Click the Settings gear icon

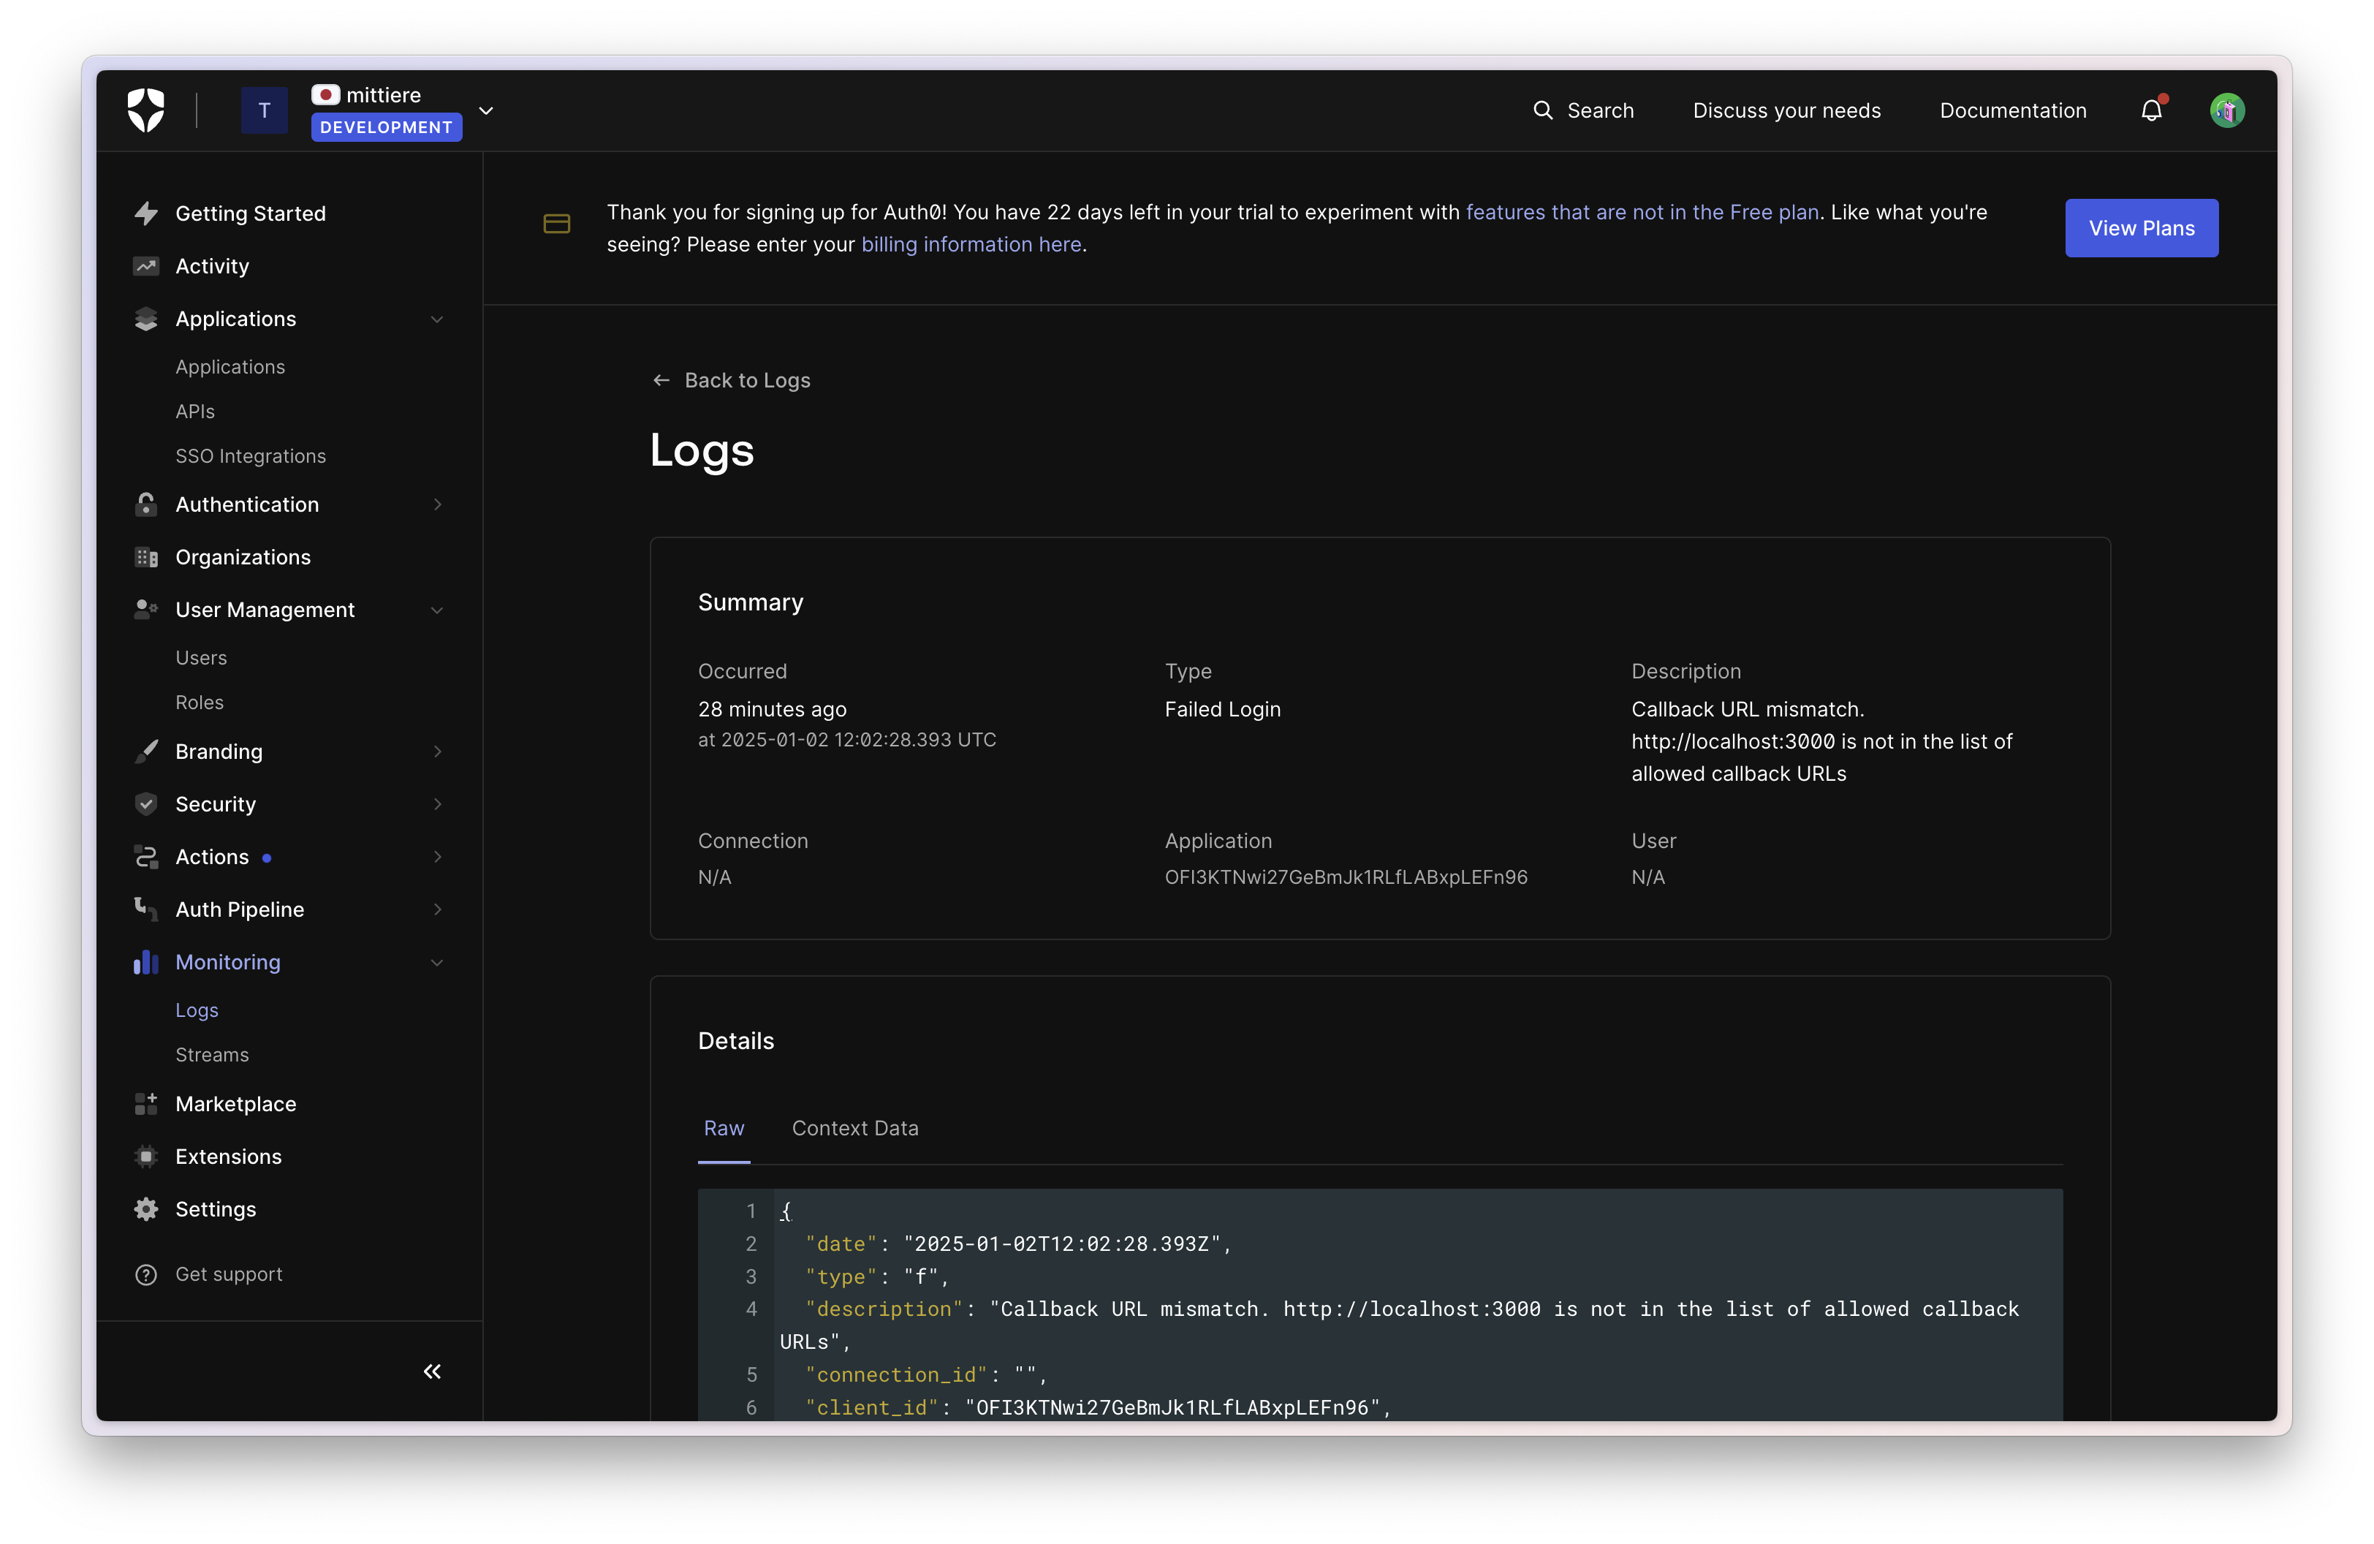pos(145,1209)
